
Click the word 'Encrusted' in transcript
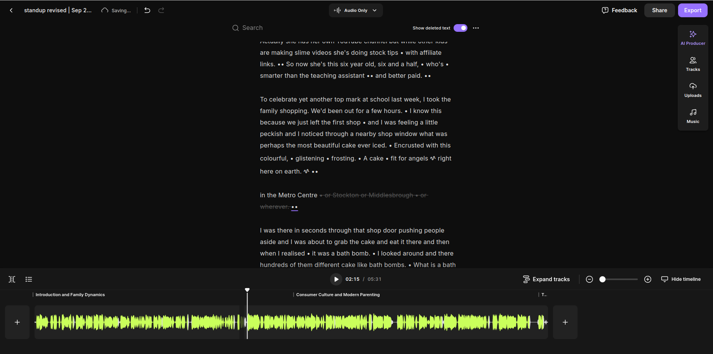pyautogui.click(x=409, y=145)
